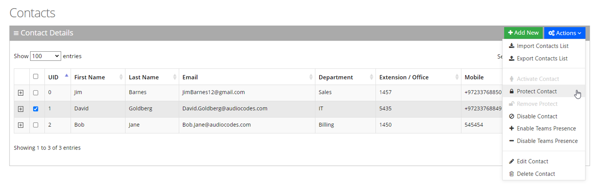Choose Protect Contact from Actions menu
The image size is (602, 186).
click(x=537, y=91)
